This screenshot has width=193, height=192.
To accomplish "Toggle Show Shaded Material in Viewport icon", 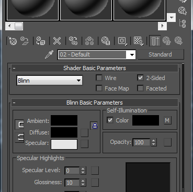I will pos(139,41).
